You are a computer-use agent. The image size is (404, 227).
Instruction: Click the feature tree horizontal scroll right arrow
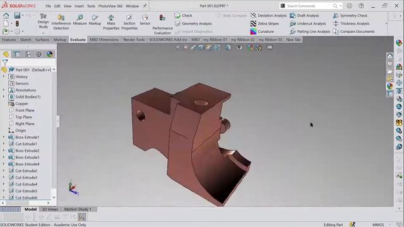48,203
